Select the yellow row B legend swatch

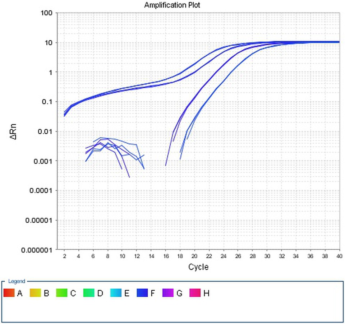point(36,293)
